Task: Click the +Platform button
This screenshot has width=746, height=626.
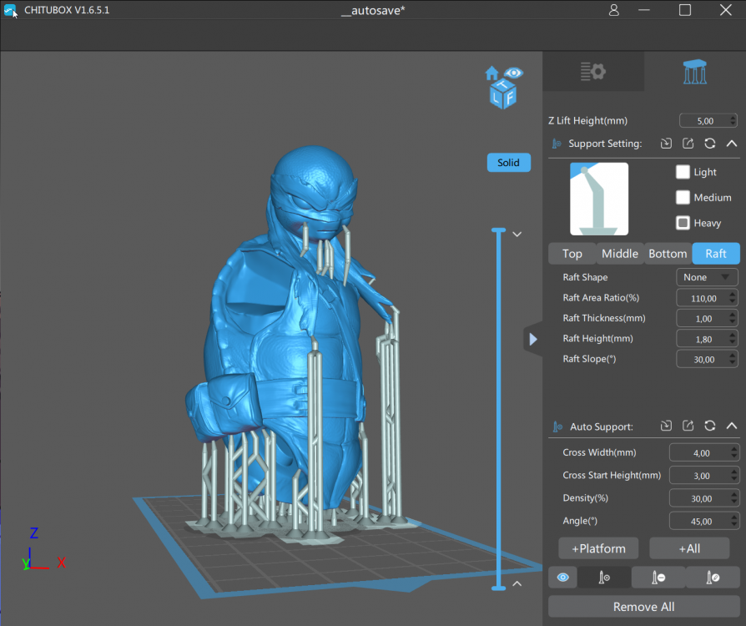Action: click(x=598, y=548)
